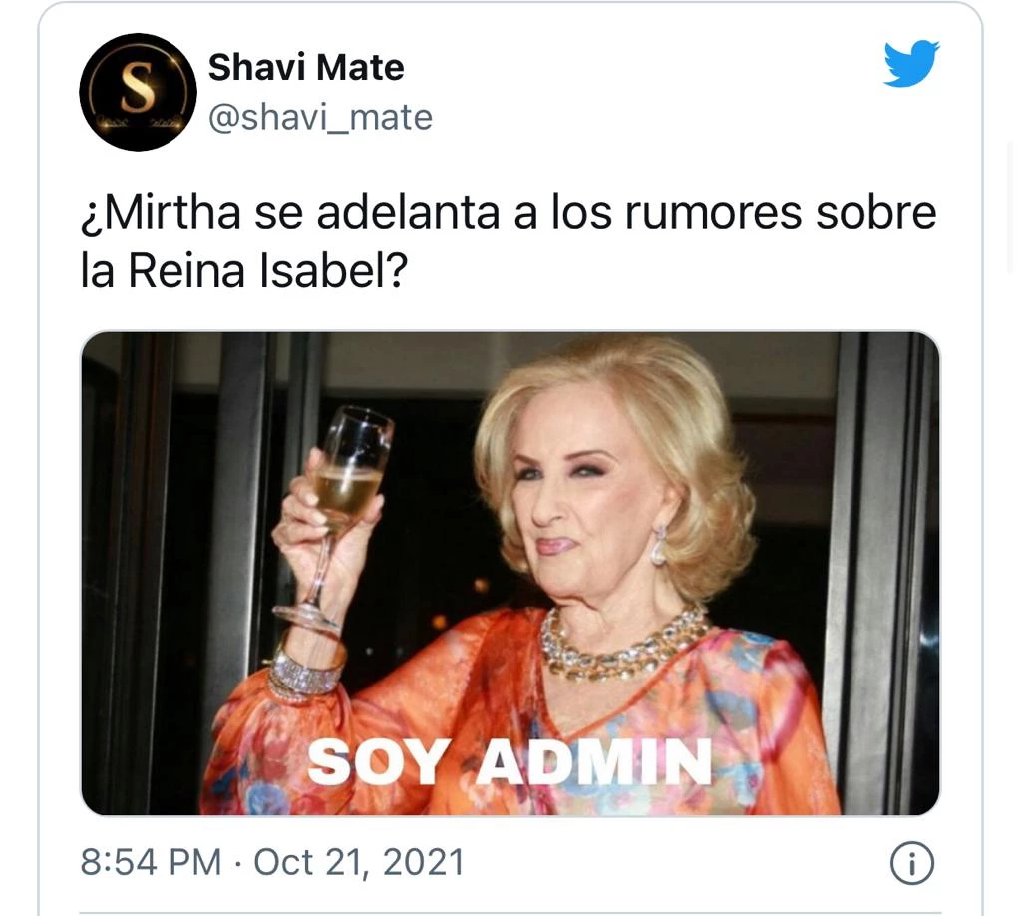The height and width of the screenshot is (916, 1021).
Task: Click the 8:54 PM timestamp
Action: point(152,862)
